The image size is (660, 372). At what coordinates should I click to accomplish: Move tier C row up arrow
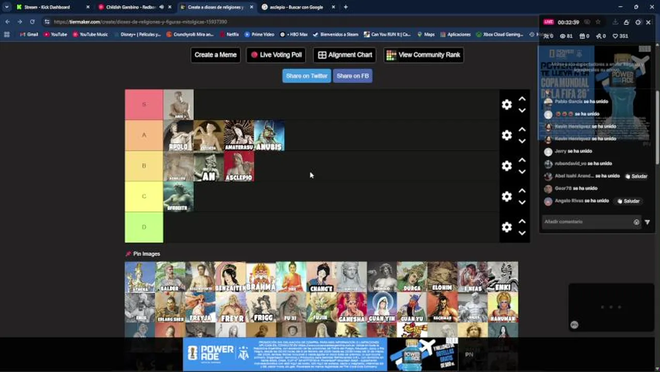pos(522,190)
